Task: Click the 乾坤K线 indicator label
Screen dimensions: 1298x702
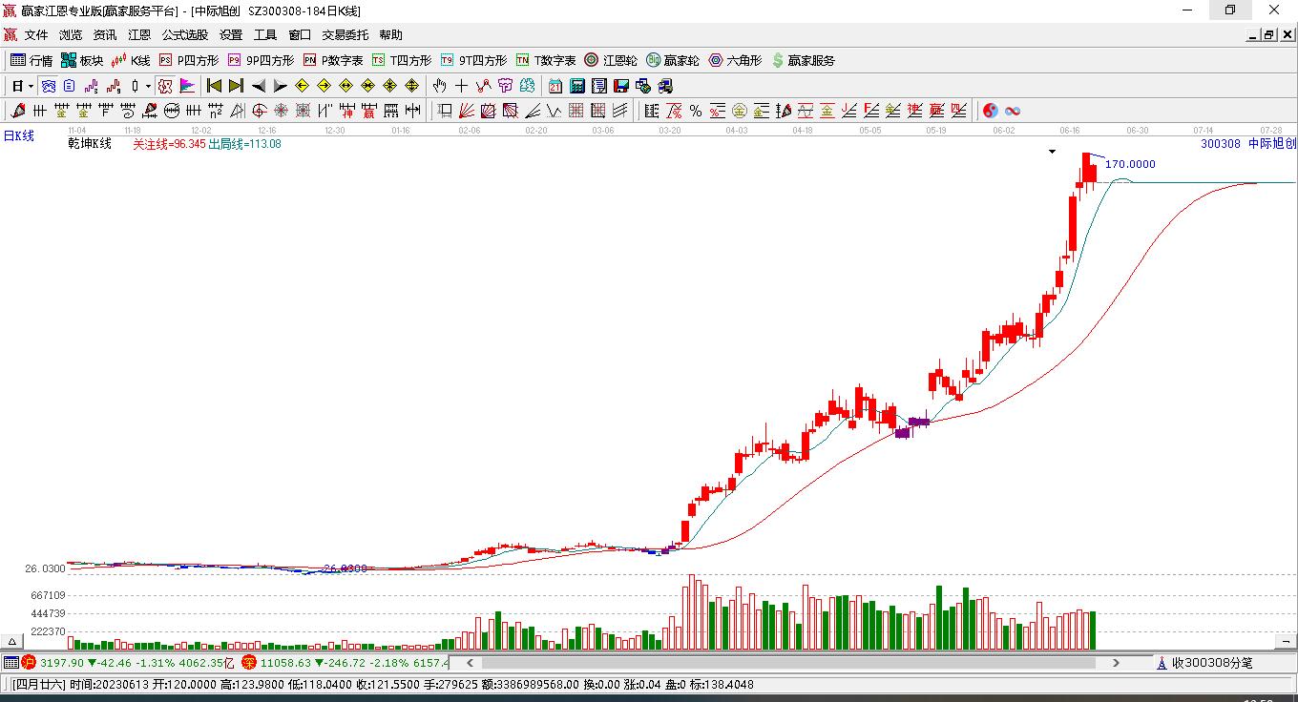Action: [90, 144]
